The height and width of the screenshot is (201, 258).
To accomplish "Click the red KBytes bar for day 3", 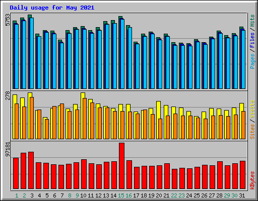I will 31,170.
